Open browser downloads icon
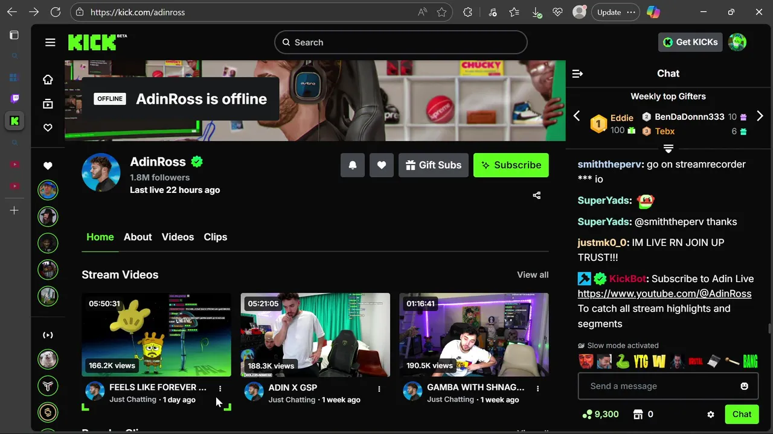The height and width of the screenshot is (434, 773). coord(536,12)
